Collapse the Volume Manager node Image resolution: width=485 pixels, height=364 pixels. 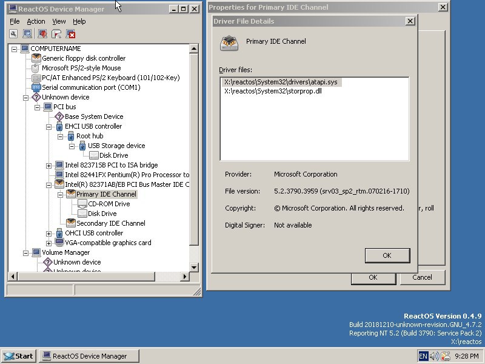[25, 253]
